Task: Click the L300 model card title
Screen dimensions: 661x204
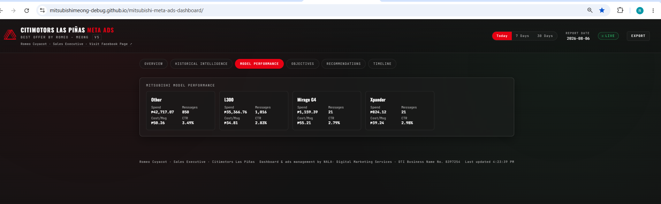Action: (229, 100)
